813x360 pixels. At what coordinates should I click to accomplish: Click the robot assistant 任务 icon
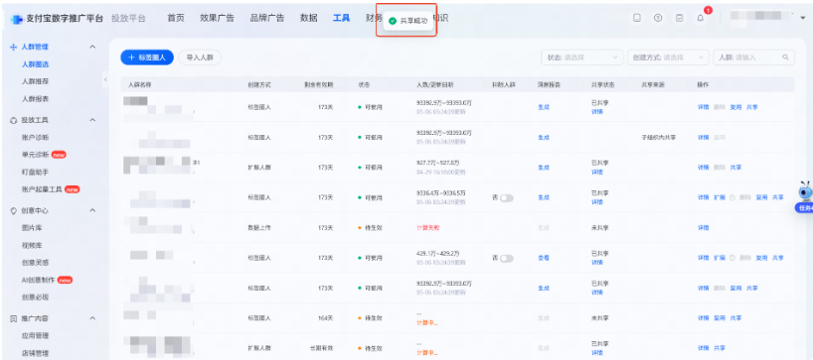click(804, 197)
